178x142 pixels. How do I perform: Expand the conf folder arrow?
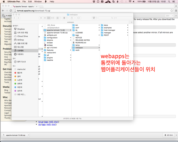point(99,28)
